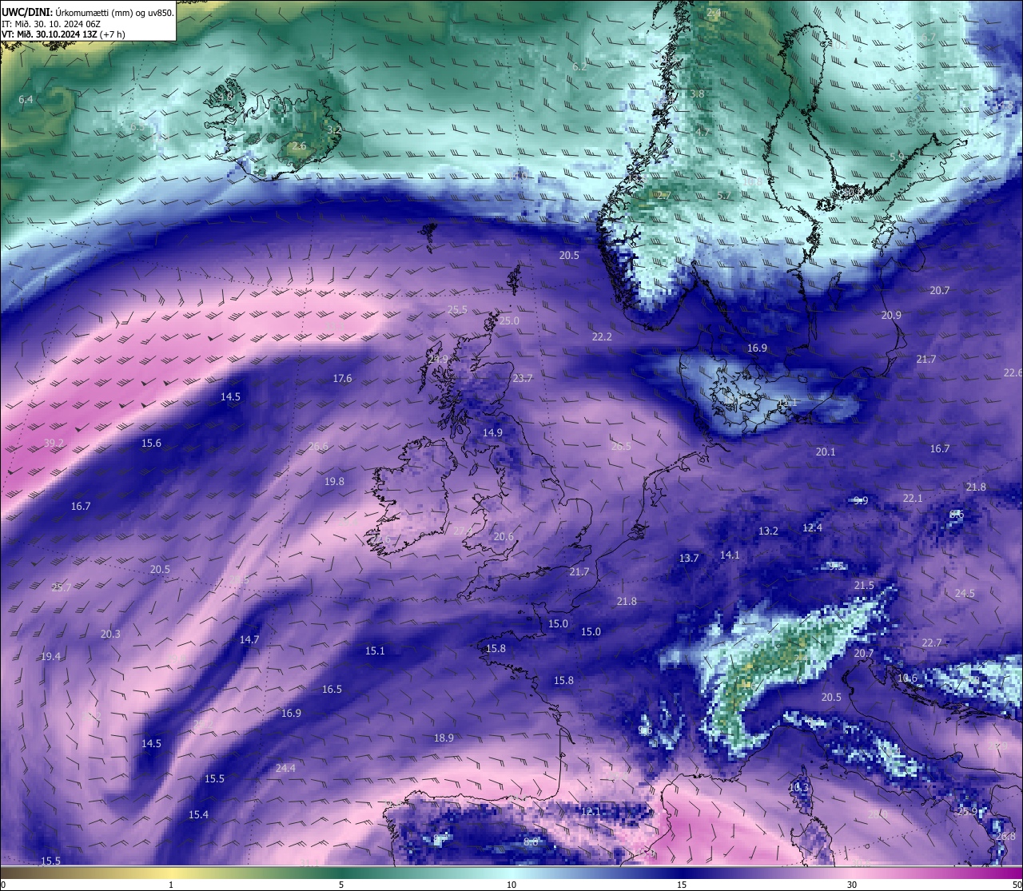Click the 20.6 value over Wales
Image resolution: width=1023 pixels, height=891 pixels.
504,536
